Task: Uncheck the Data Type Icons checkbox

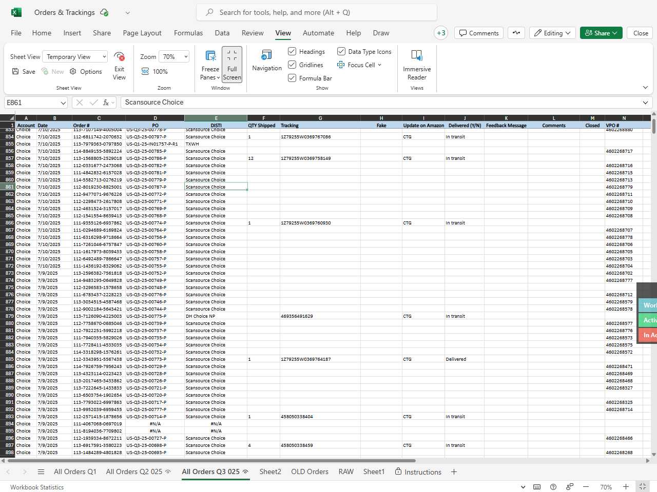Action: (341, 51)
